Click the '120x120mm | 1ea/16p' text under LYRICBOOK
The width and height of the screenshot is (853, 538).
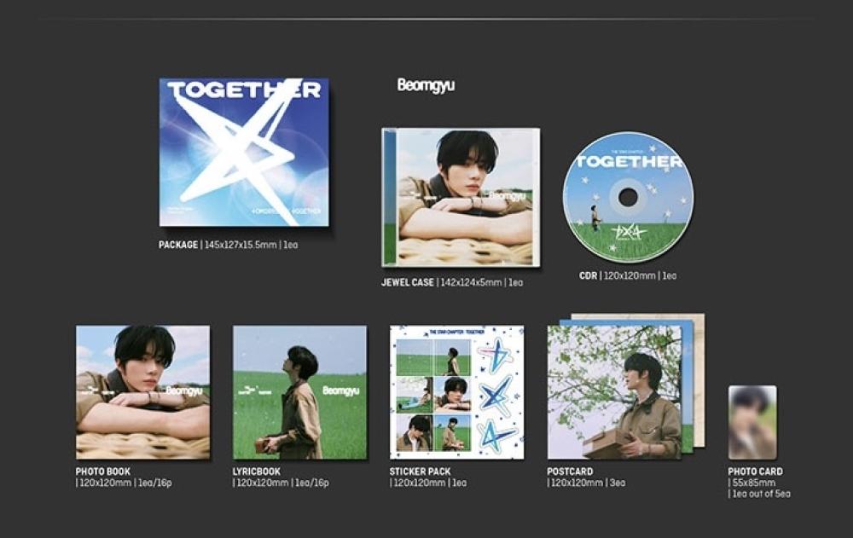(281, 483)
